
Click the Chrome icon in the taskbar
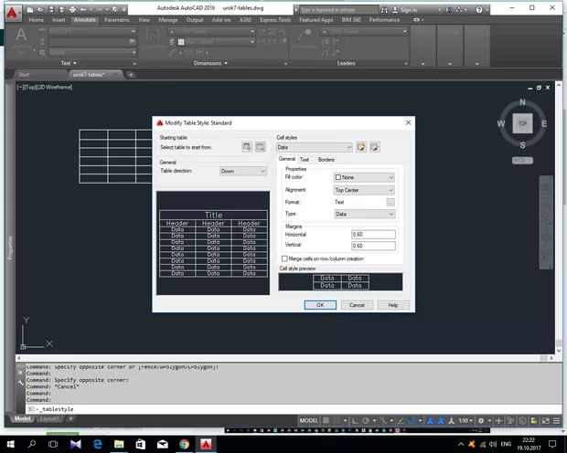tap(184, 443)
